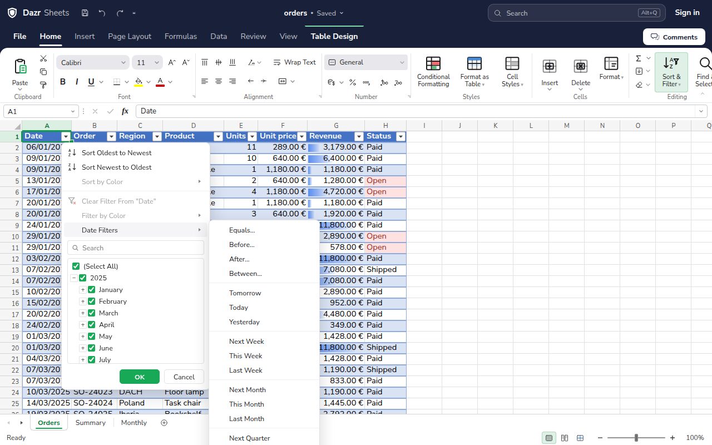Image resolution: width=712 pixels, height=445 pixels.
Task: Add a new sheet with plus icon
Action: (x=164, y=423)
